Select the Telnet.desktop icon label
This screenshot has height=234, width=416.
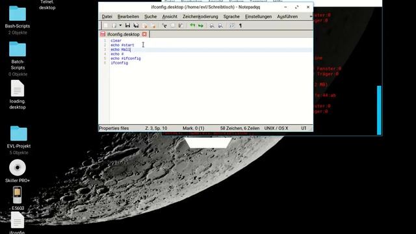(47, 5)
